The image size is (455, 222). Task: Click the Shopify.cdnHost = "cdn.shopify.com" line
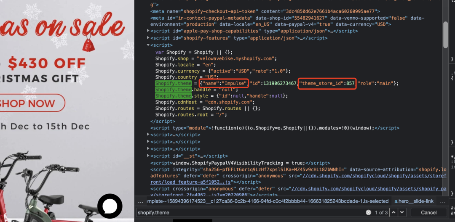205,102
